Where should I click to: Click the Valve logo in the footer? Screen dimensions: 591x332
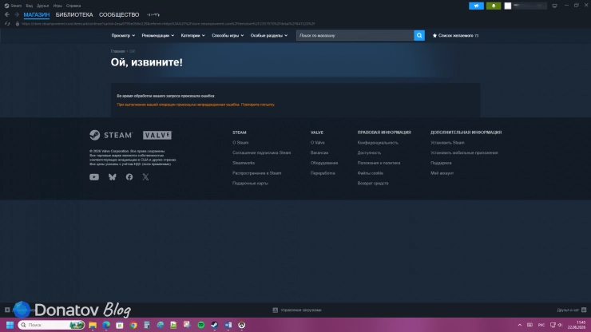click(157, 135)
